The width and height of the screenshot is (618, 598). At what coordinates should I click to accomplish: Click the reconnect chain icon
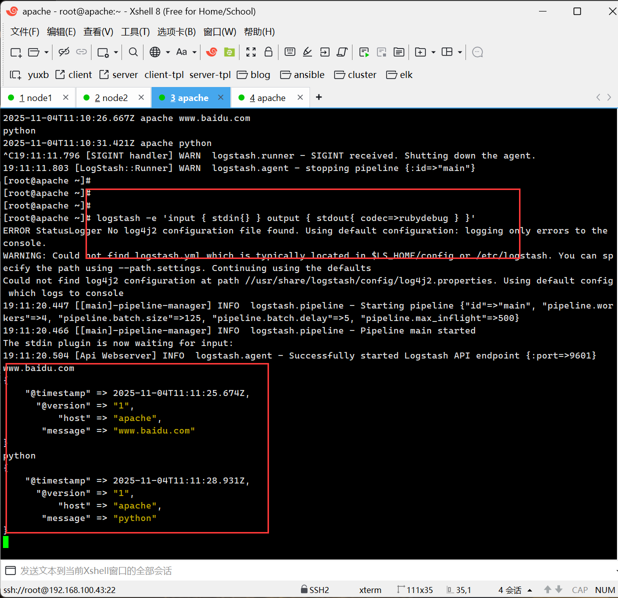point(81,52)
